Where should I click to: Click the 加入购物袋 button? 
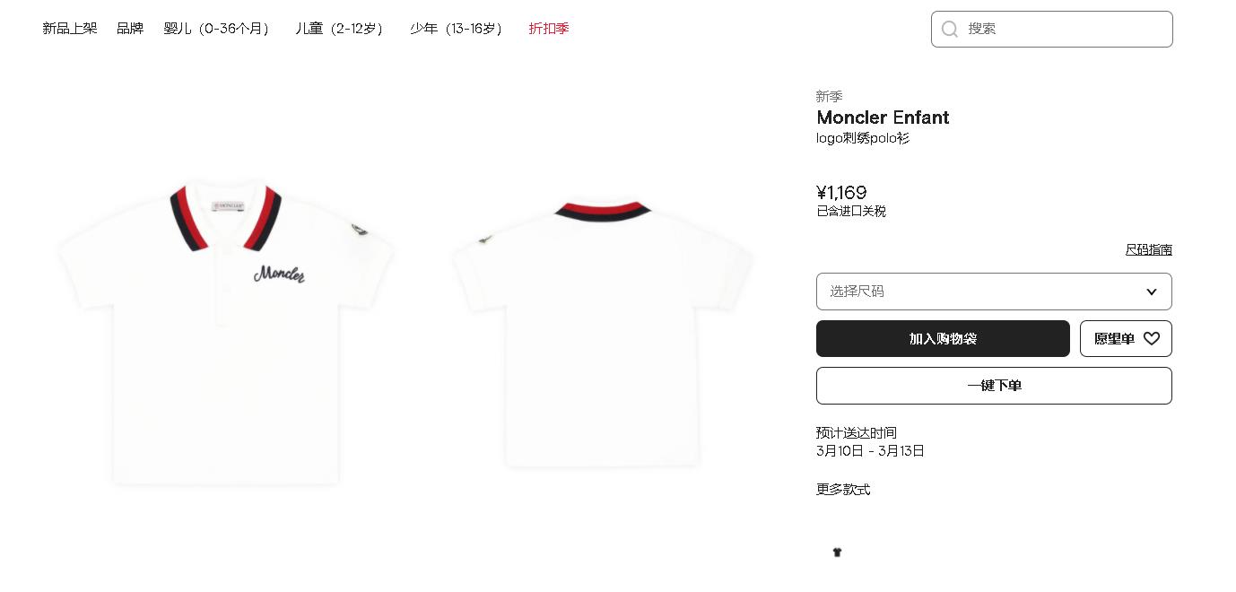click(943, 338)
